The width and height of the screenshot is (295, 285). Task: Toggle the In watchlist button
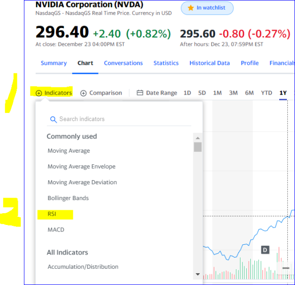click(x=207, y=8)
